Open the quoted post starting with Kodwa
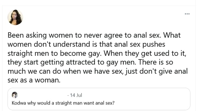Viewport: 199px width, 111px height. pyautogui.click(x=99, y=99)
